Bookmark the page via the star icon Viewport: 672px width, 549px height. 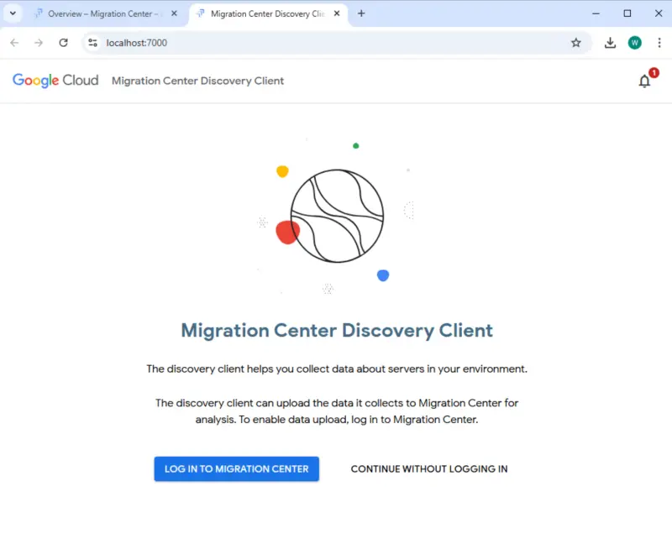tap(576, 42)
